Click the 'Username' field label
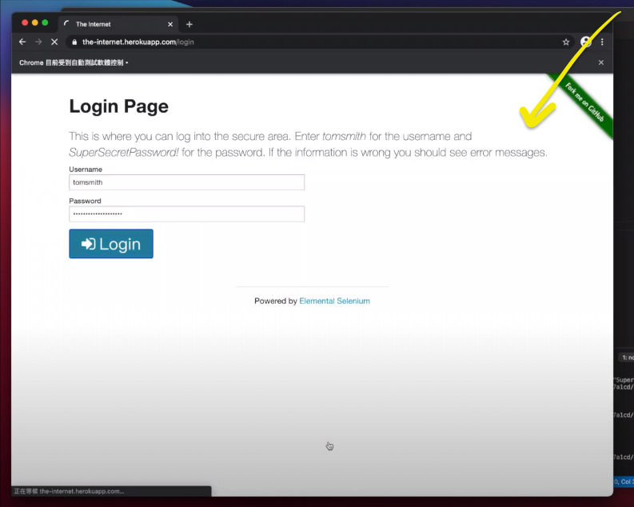The width and height of the screenshot is (634, 507). pyautogui.click(x=86, y=169)
